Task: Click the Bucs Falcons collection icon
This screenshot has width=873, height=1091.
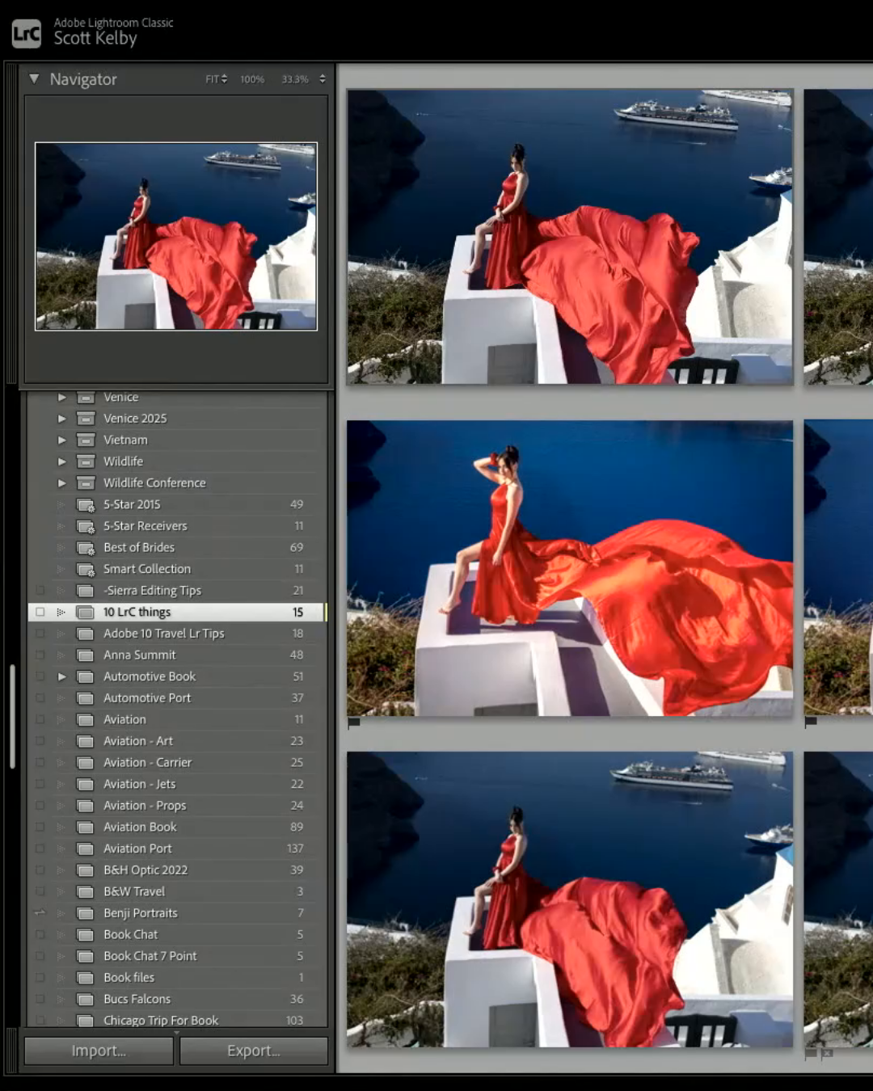Action: [x=86, y=1000]
